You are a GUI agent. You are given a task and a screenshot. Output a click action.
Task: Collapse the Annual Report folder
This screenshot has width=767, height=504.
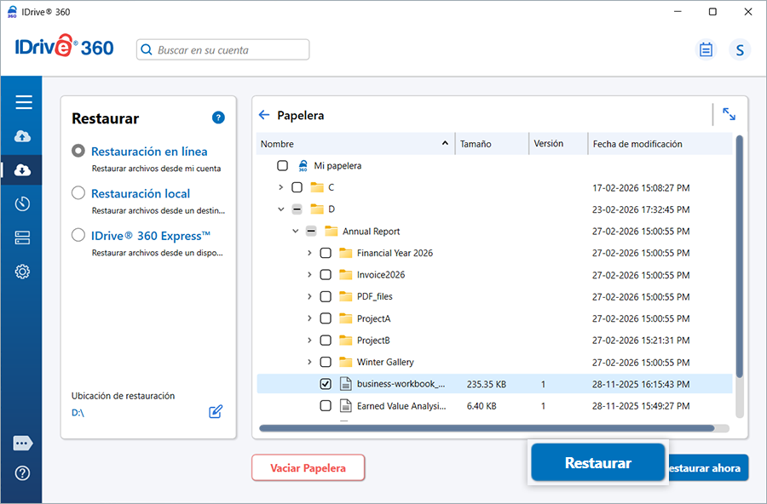click(295, 231)
